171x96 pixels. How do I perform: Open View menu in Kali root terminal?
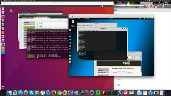(85, 30)
